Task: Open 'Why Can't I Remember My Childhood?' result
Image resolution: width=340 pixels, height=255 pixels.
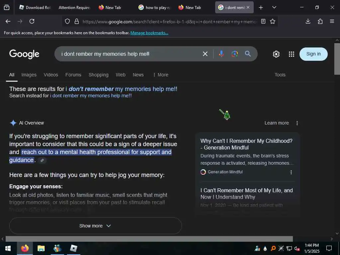Action: tap(246, 144)
